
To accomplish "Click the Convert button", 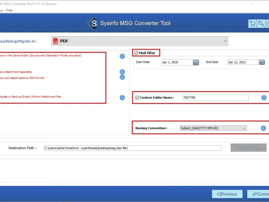I will pyautogui.click(x=258, y=194).
